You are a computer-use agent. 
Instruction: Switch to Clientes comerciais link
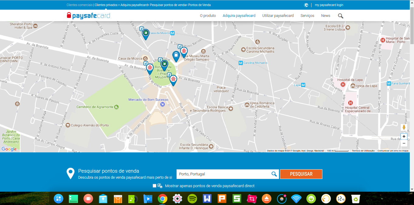(80, 5)
